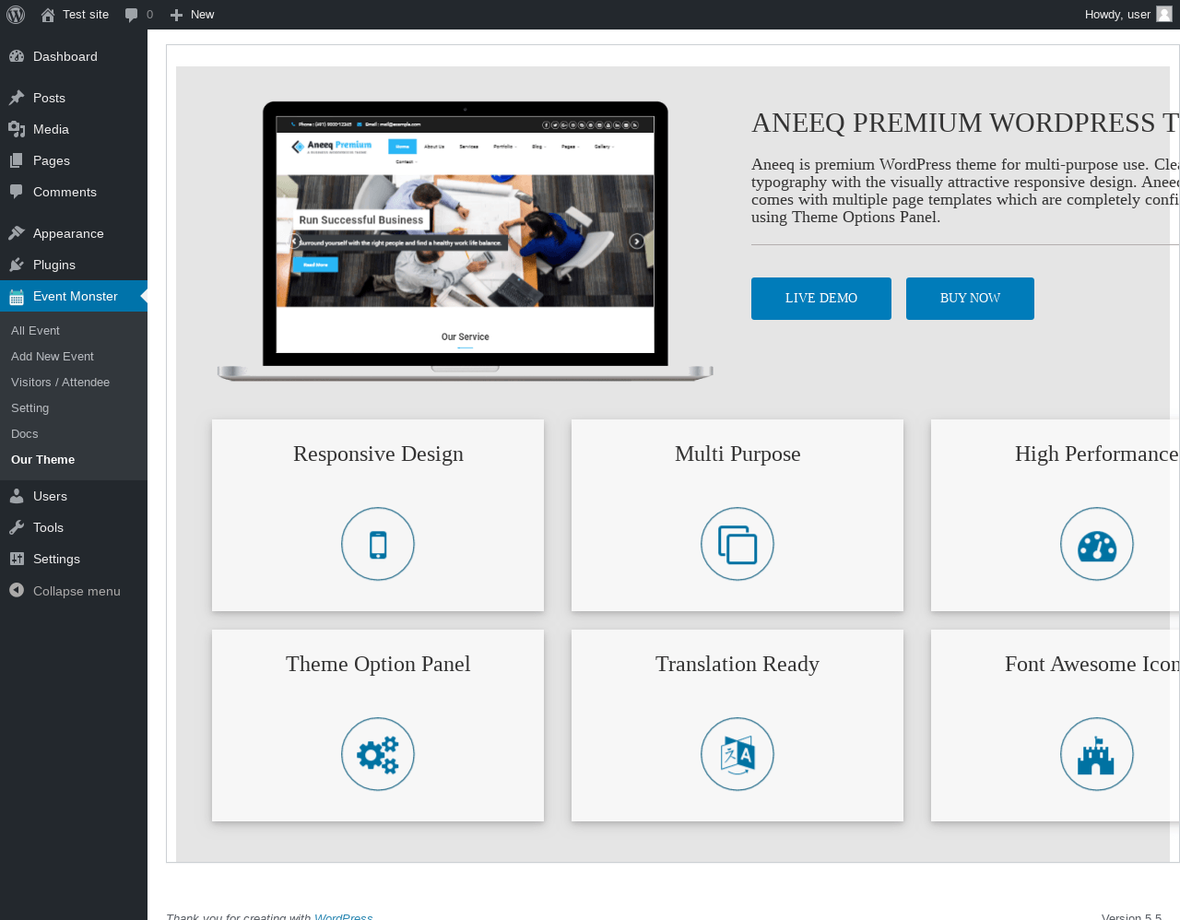Click the Font Awesome Icon heading
The image size is (1180, 920).
1092,664
